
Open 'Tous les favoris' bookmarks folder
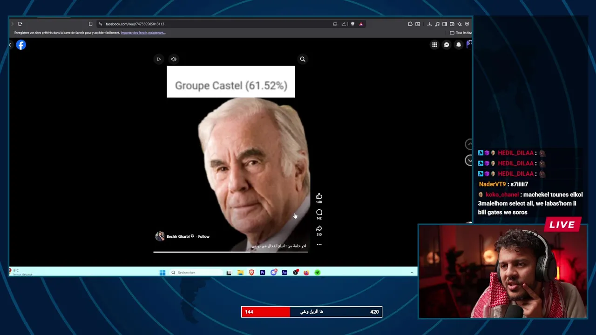pyautogui.click(x=461, y=33)
